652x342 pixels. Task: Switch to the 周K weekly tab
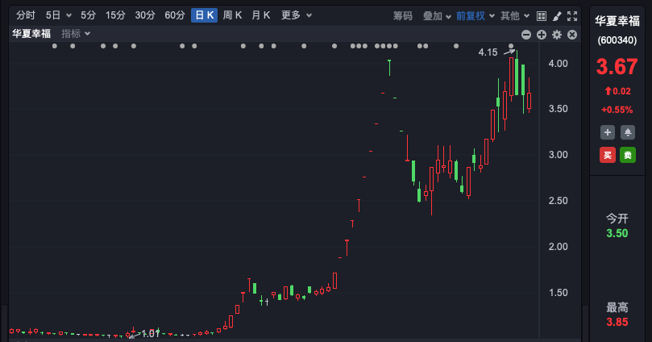(232, 15)
